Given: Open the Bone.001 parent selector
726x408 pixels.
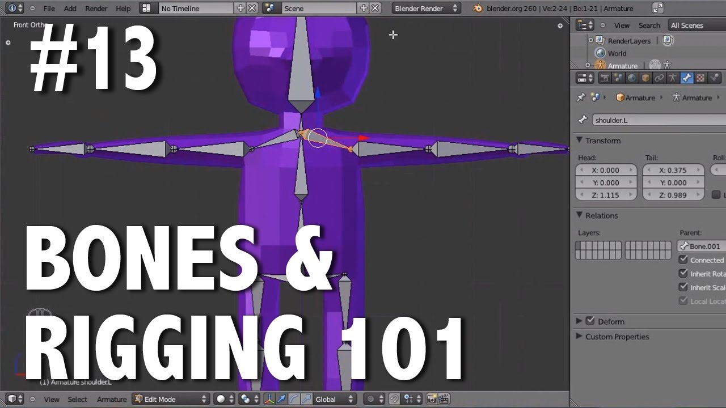Looking at the screenshot, I should point(702,246).
